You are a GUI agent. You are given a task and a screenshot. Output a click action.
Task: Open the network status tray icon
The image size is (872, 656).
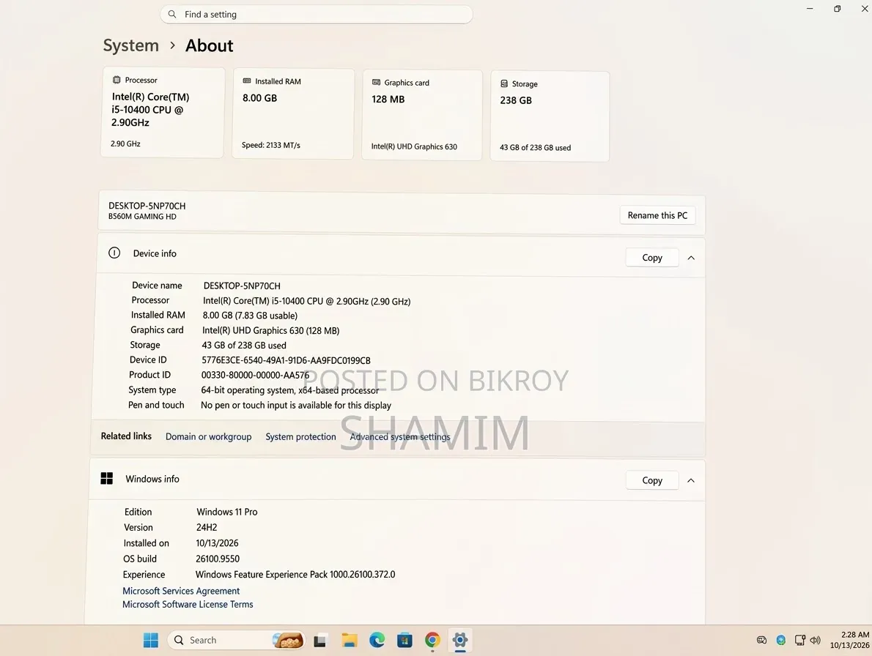coord(799,641)
